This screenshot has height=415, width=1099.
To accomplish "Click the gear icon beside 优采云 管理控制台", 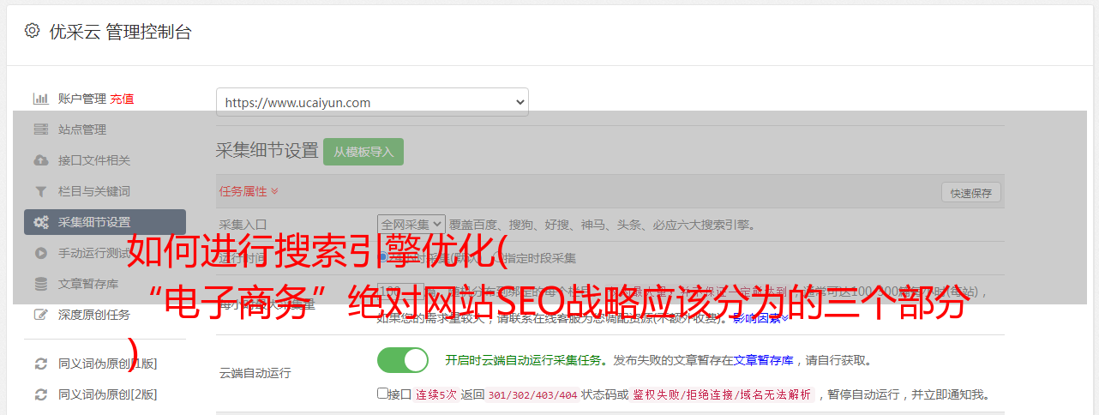I will point(32,32).
